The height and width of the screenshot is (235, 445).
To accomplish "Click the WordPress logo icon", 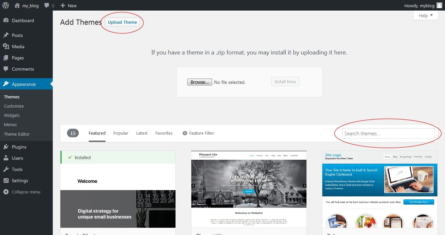I will pyautogui.click(x=5, y=5).
